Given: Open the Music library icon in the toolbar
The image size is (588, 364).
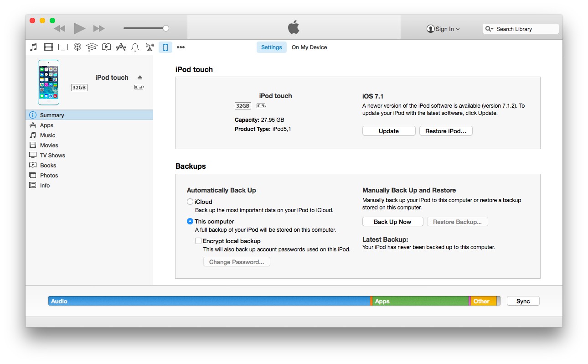Looking at the screenshot, I should click(x=33, y=47).
